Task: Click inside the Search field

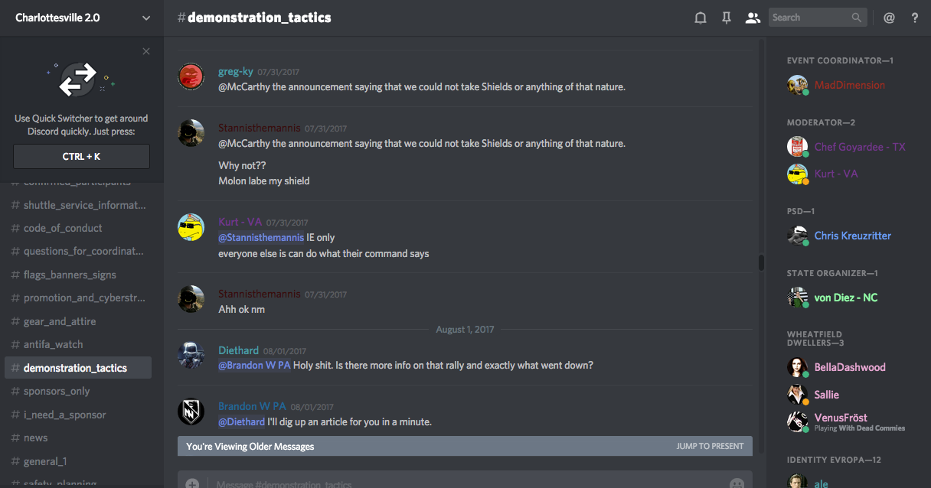Action: pos(810,18)
